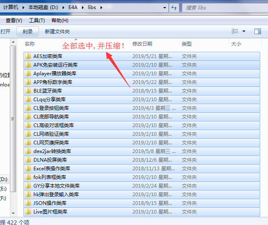Click the E4A breadcrumb segment
Screen dimensions: 268x225
click(x=73, y=7)
